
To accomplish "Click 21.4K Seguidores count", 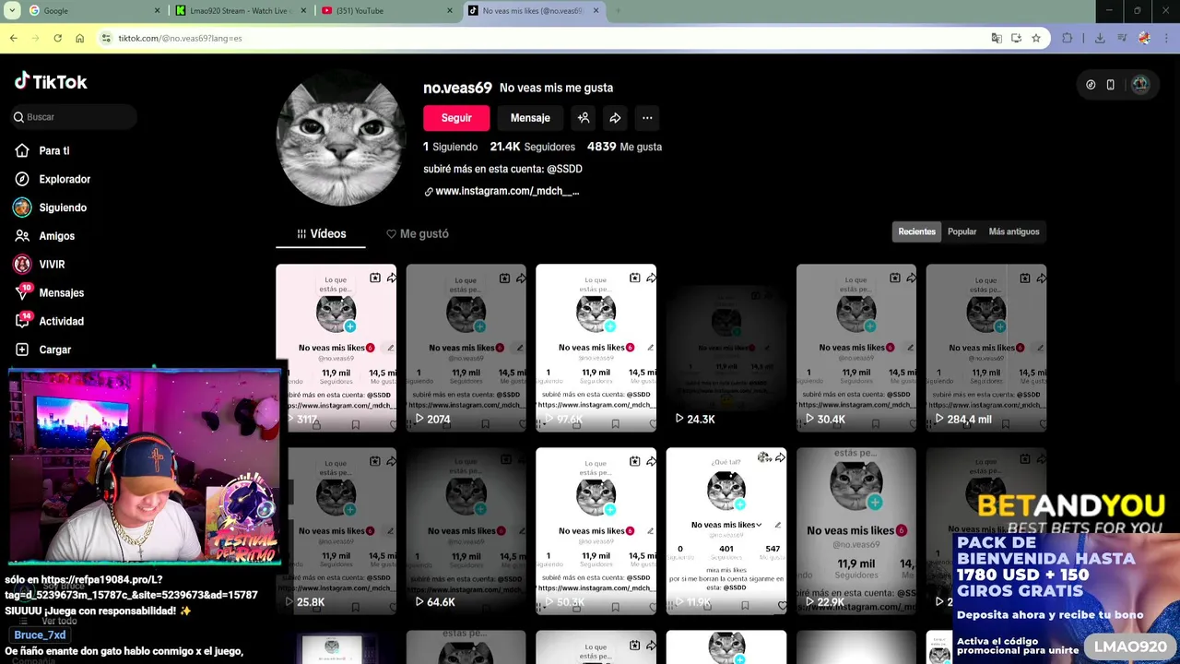I will pyautogui.click(x=532, y=147).
